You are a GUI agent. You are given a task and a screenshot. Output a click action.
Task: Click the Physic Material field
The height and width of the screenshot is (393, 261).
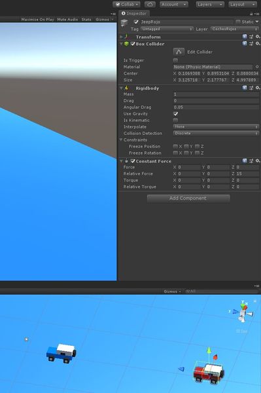213,67
